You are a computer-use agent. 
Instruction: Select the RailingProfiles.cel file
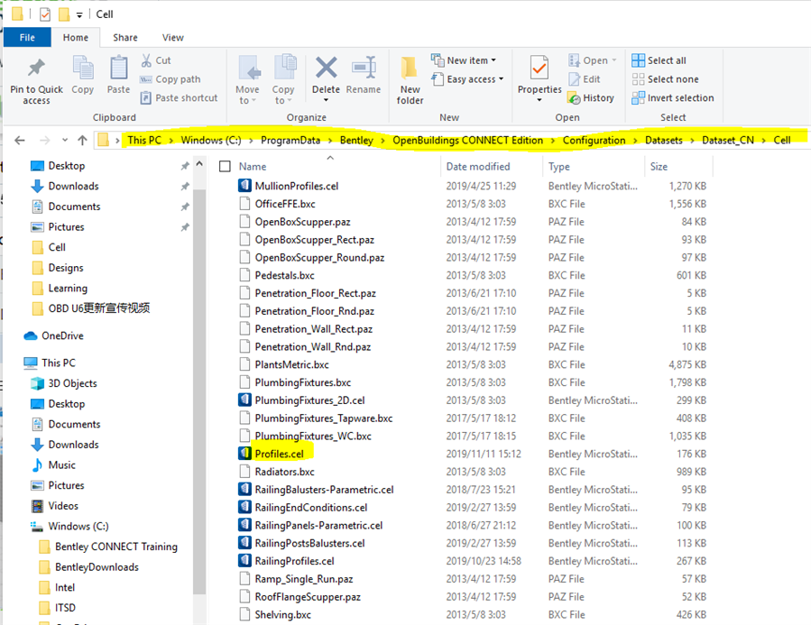(294, 561)
